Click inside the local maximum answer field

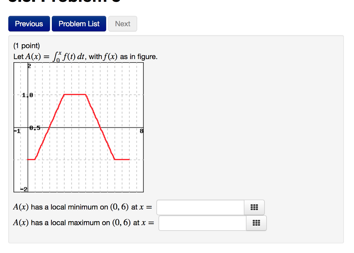point(202,223)
